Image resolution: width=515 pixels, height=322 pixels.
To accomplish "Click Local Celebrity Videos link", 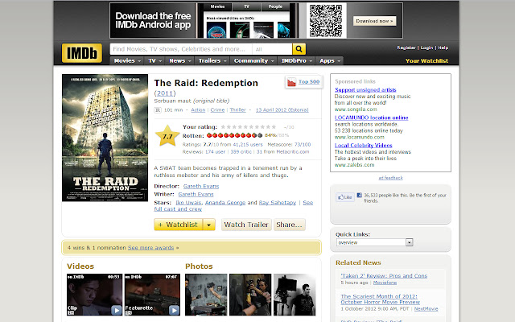I will (363, 146).
